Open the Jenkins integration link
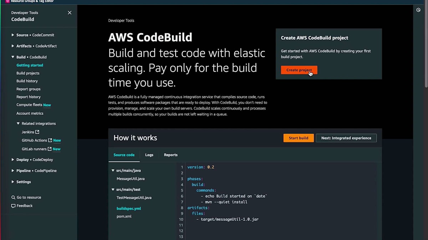 tap(28, 132)
